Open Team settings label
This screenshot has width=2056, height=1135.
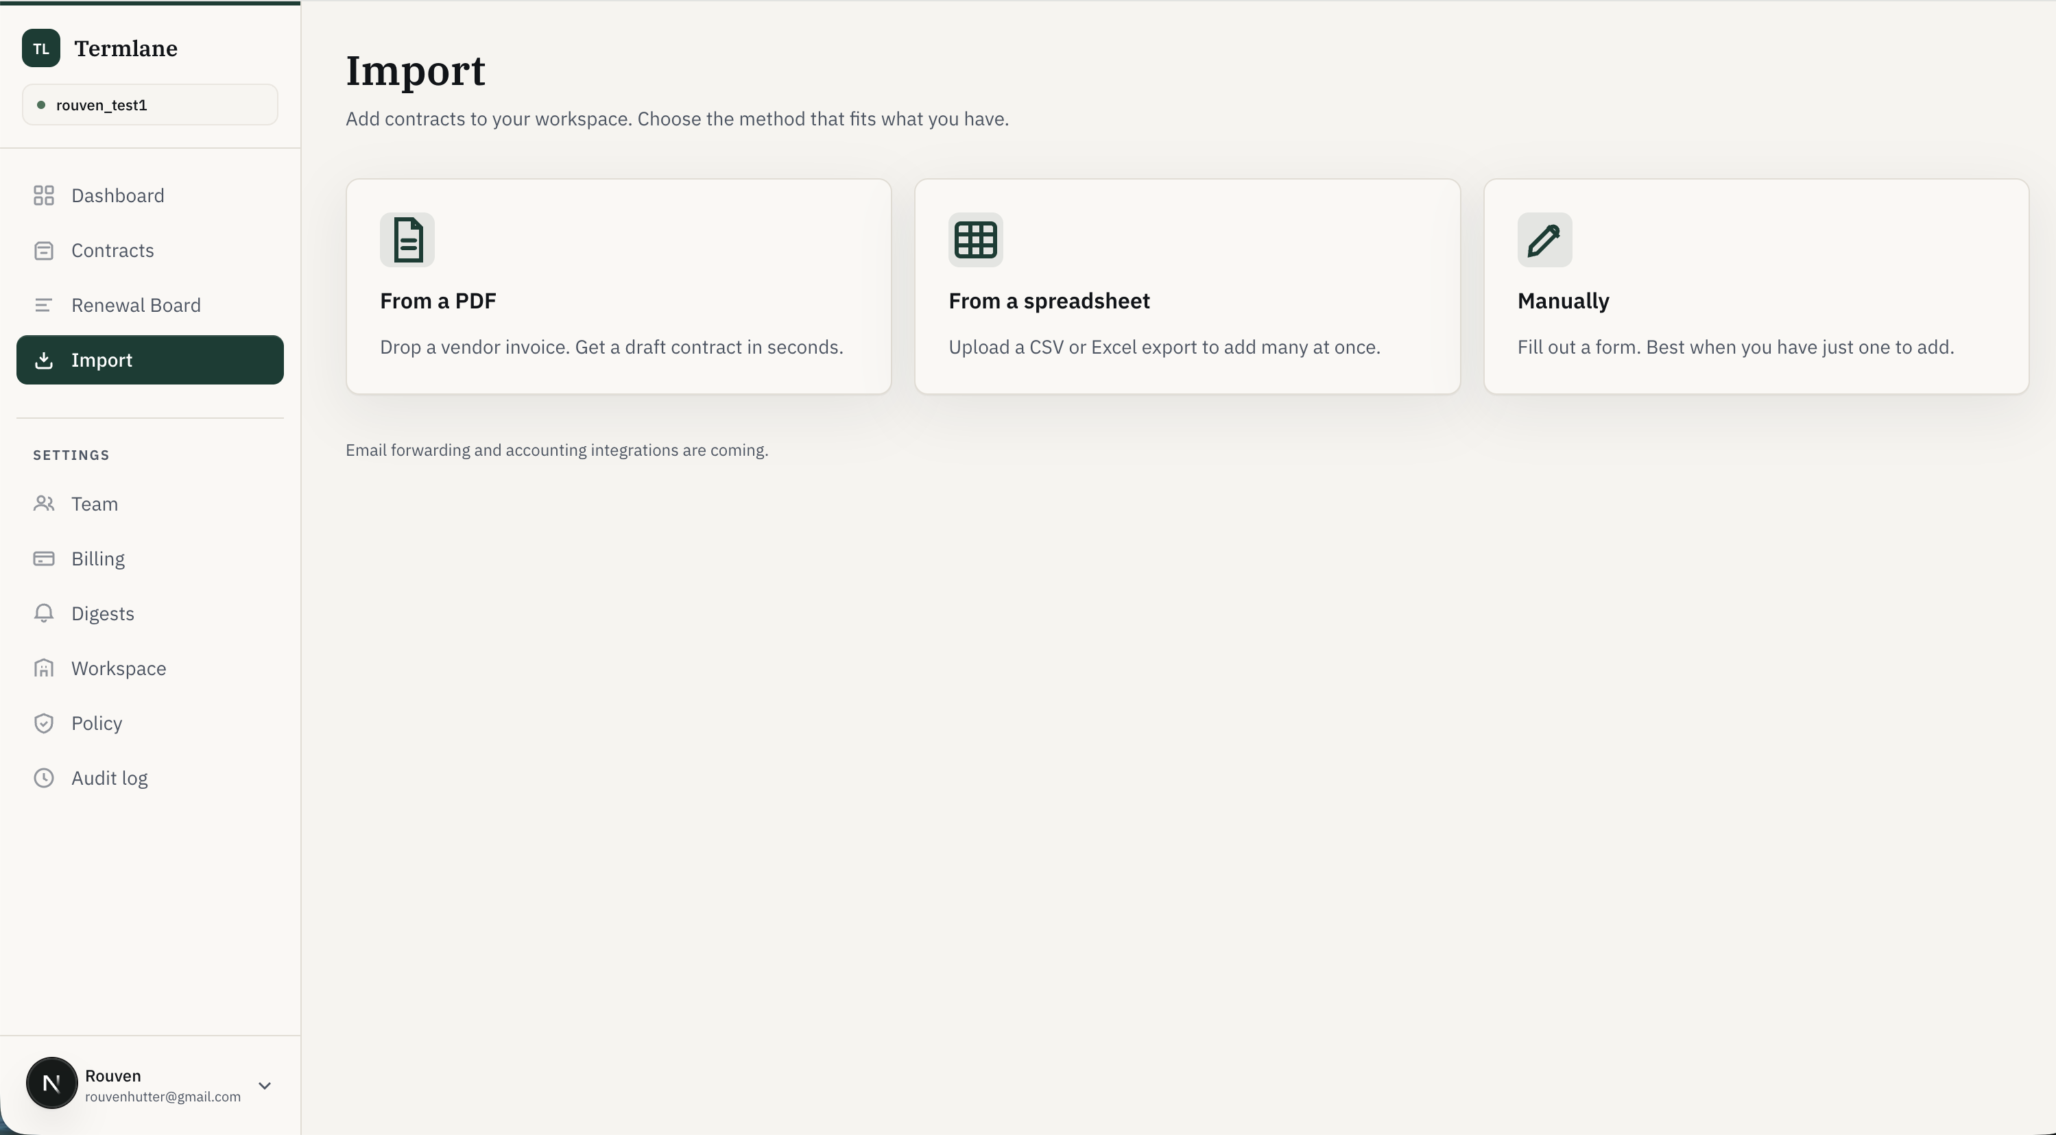(94, 503)
